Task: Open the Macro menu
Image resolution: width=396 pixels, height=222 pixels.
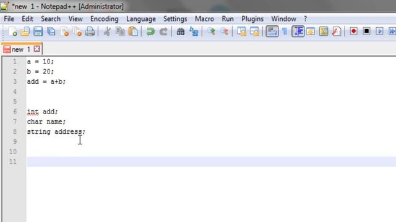Action: click(x=204, y=19)
